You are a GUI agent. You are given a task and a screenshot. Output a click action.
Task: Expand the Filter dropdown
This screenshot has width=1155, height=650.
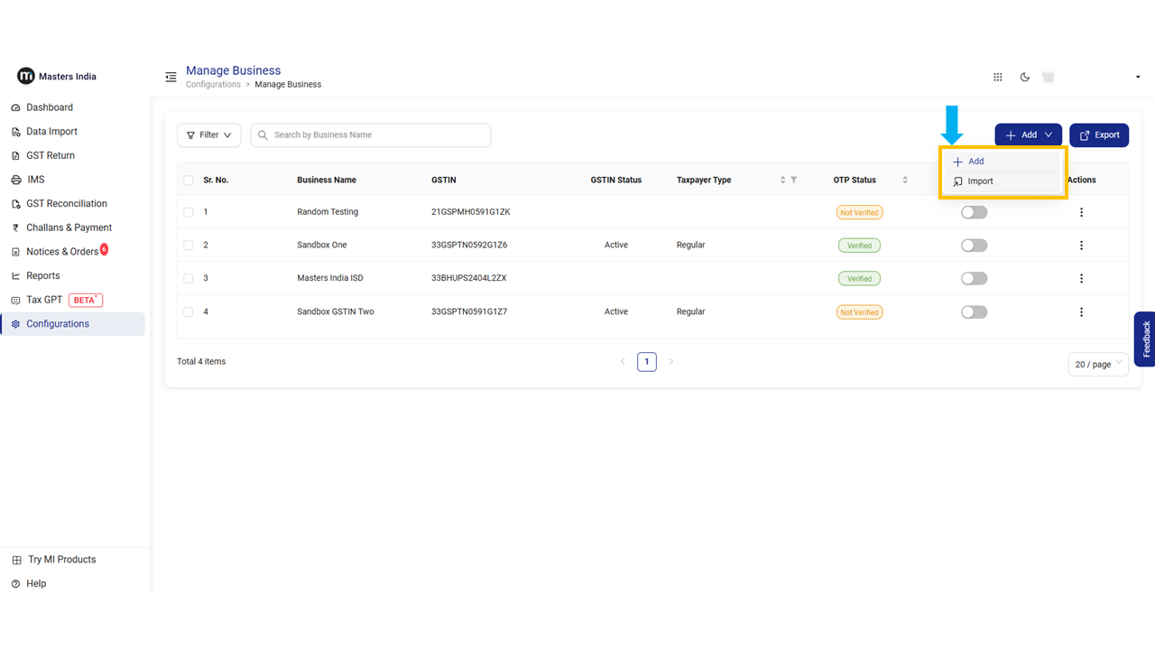click(208, 135)
